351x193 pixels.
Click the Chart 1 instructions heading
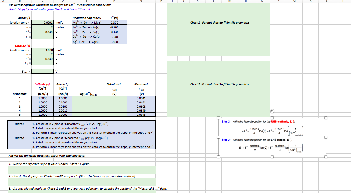point(19,124)
